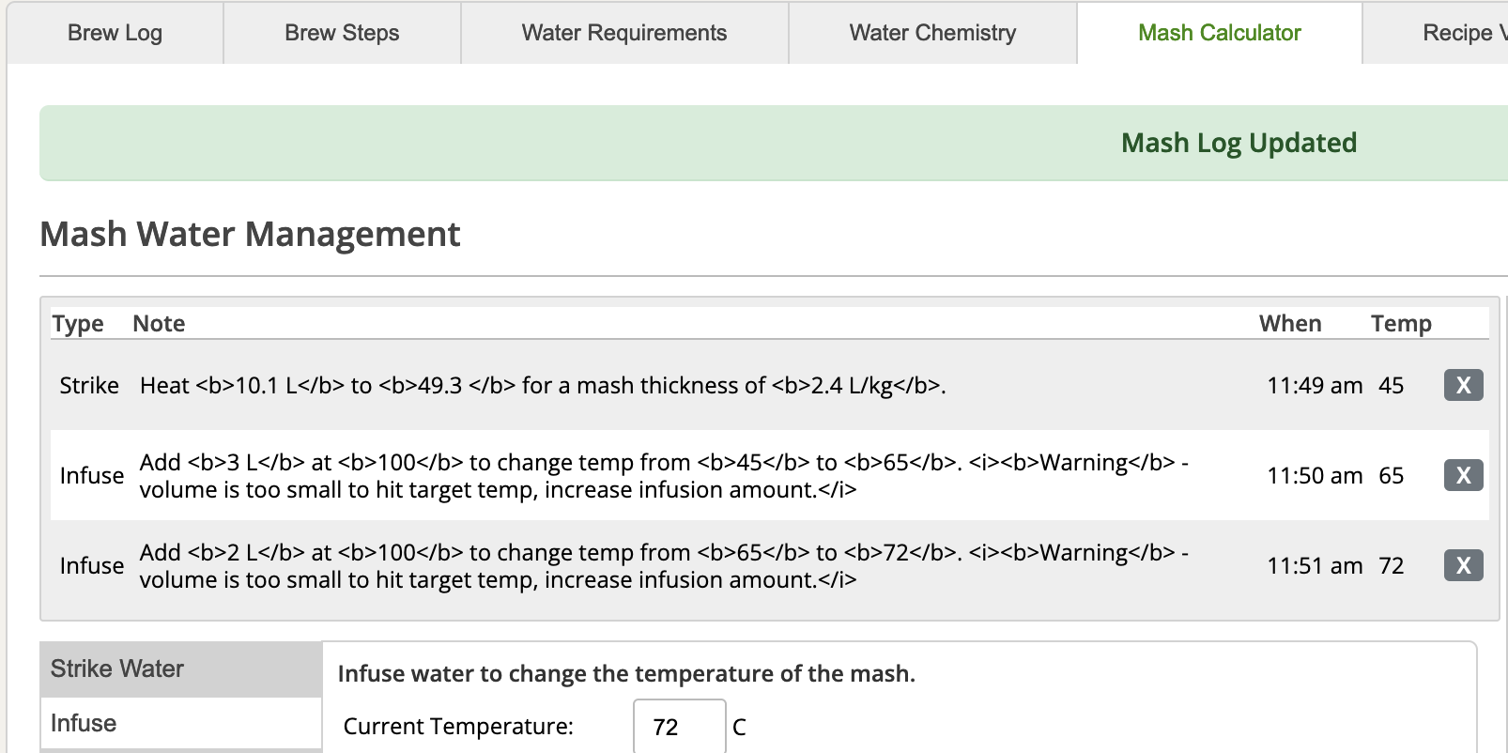Switch to the Brew Steps tab
This screenshot has width=1508, height=753.
tap(342, 33)
